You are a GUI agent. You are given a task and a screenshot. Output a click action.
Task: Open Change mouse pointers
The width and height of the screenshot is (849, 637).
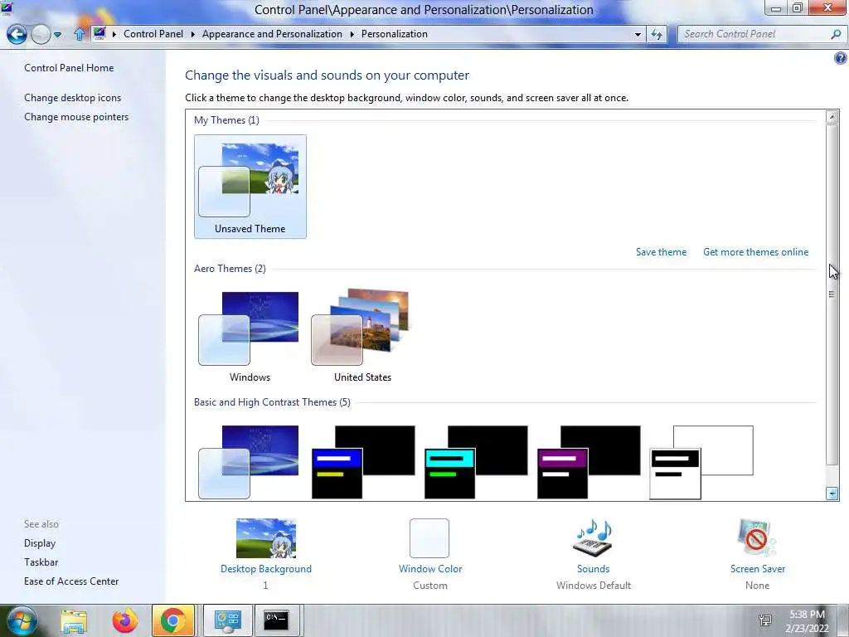click(76, 116)
